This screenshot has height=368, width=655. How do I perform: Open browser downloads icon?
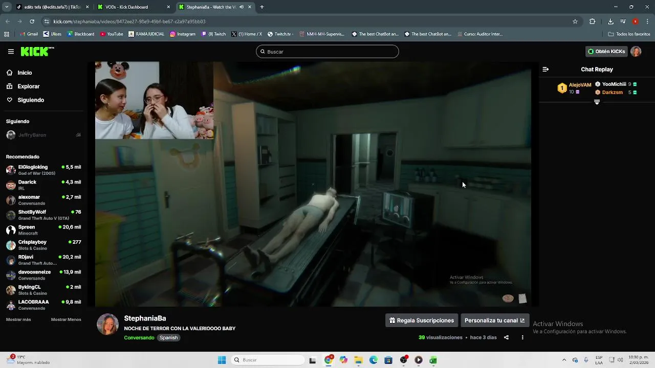coord(610,21)
